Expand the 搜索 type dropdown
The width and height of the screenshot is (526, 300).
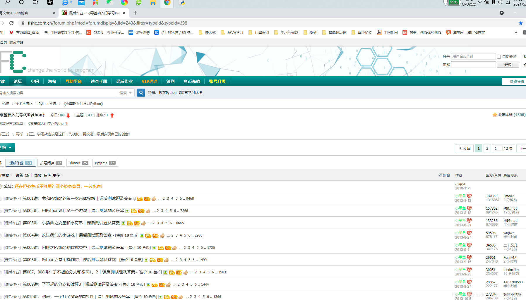click(x=126, y=93)
